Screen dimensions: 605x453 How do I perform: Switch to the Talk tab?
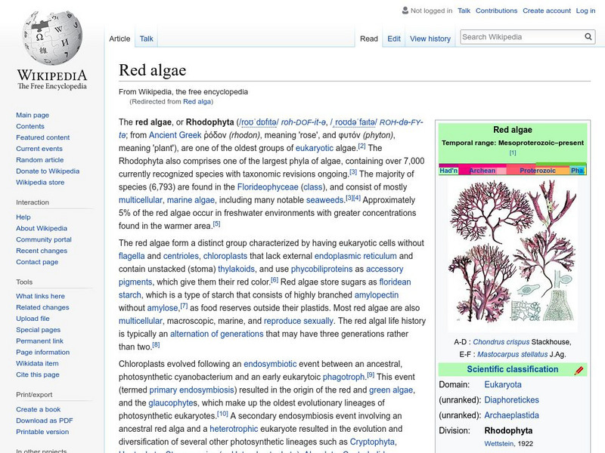tap(146, 39)
